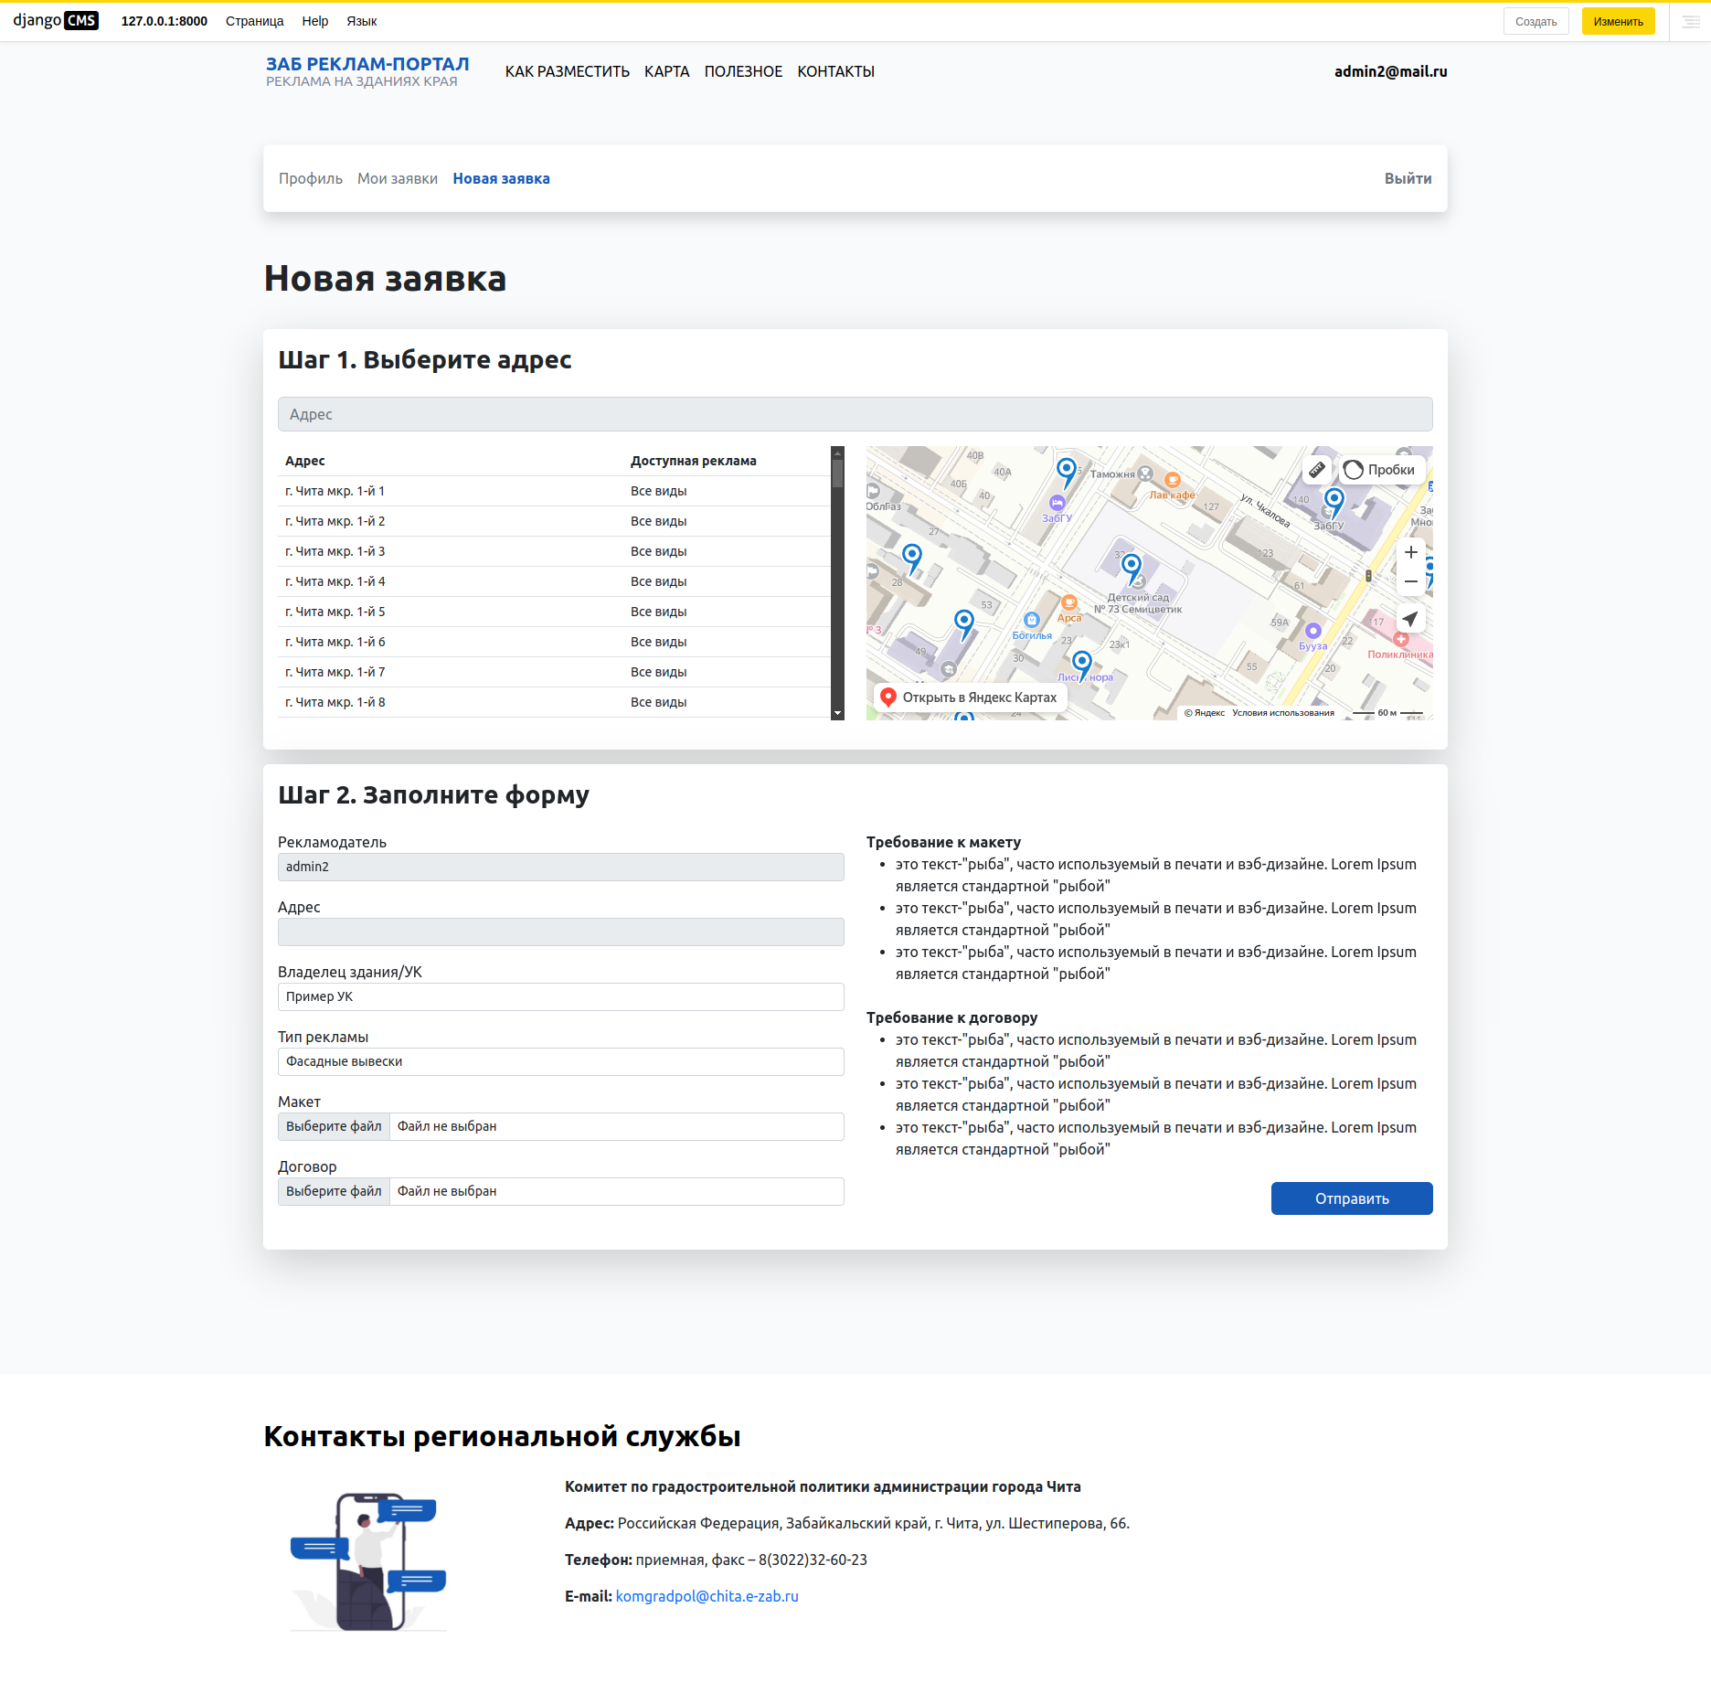Click the komgradpol@chita.e-zab.ru email link

tap(707, 1596)
